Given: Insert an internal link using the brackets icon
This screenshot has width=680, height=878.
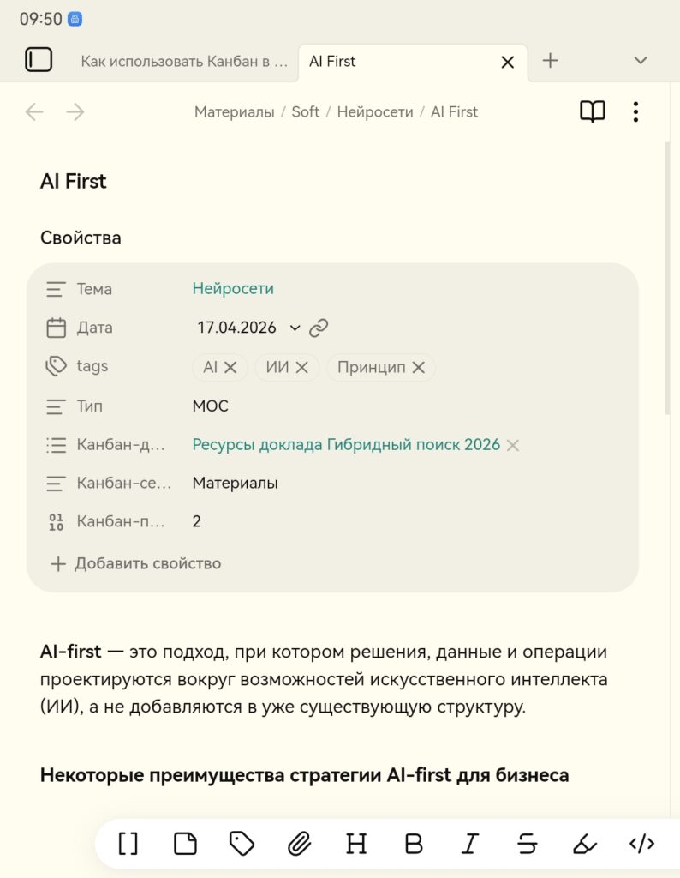Looking at the screenshot, I should [127, 844].
